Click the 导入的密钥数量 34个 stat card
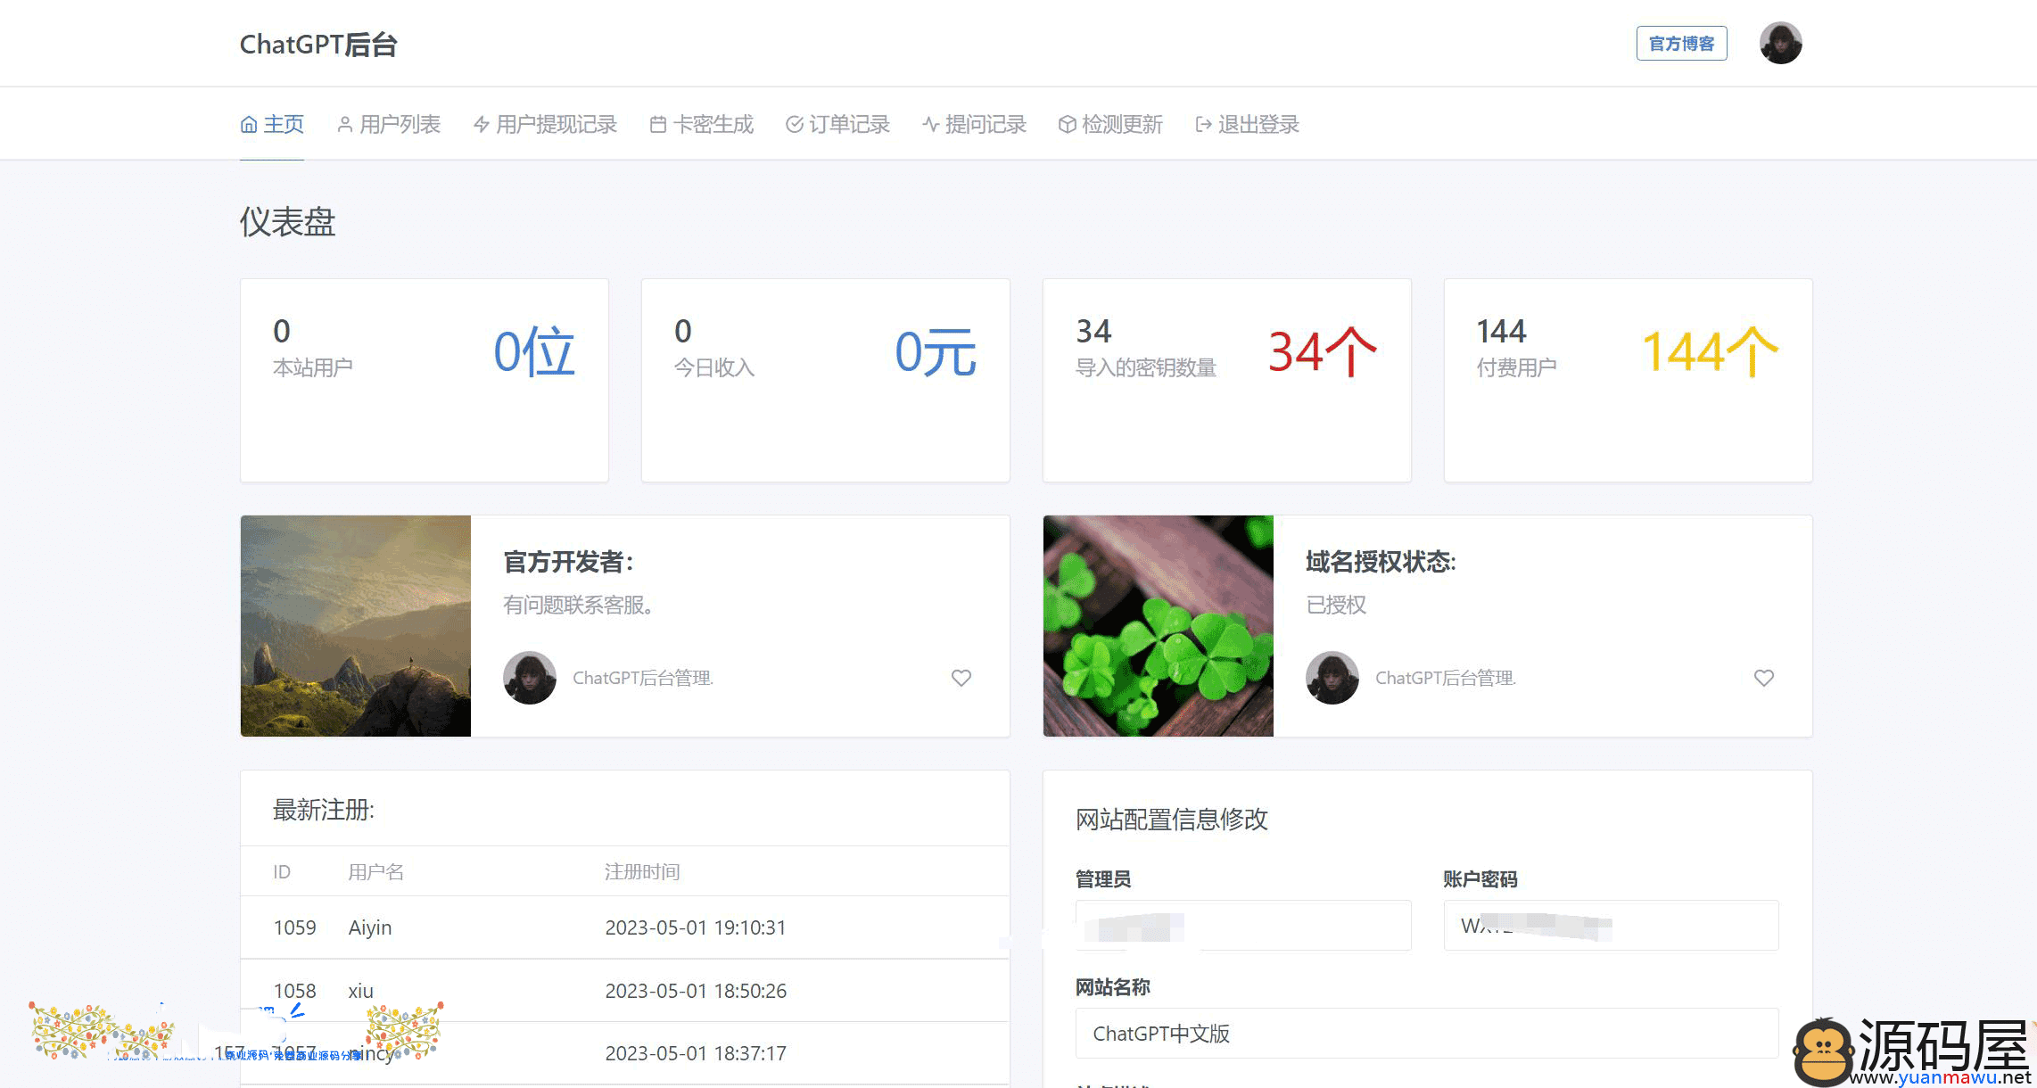 (1227, 381)
